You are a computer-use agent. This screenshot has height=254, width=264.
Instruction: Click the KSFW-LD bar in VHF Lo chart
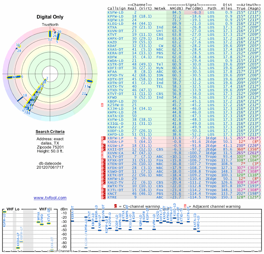tap(4, 212)
